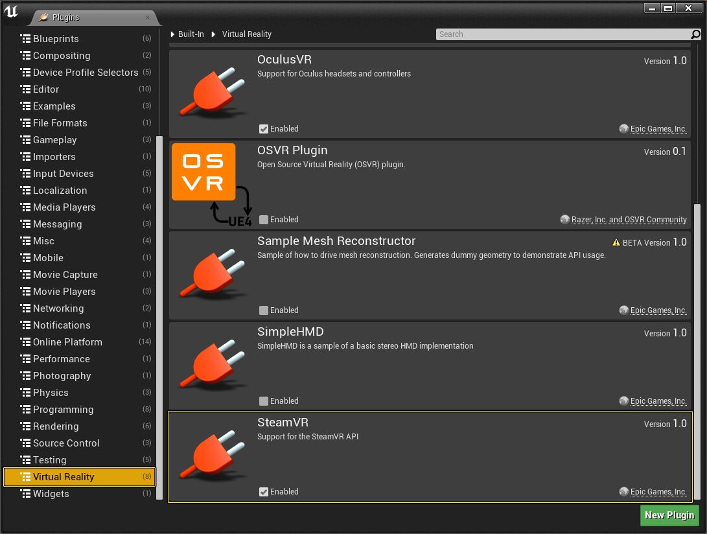
Task: Click the SteamVR plug icon
Action: pos(212,456)
